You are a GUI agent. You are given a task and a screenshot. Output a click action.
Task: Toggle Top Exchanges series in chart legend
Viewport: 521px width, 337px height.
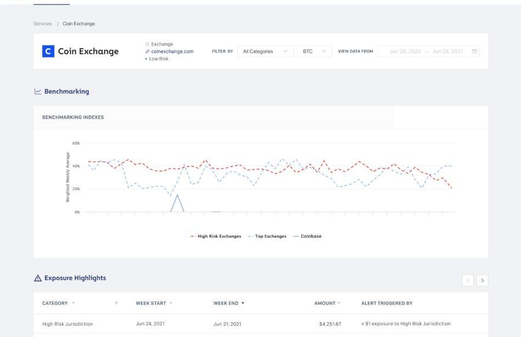click(x=267, y=236)
